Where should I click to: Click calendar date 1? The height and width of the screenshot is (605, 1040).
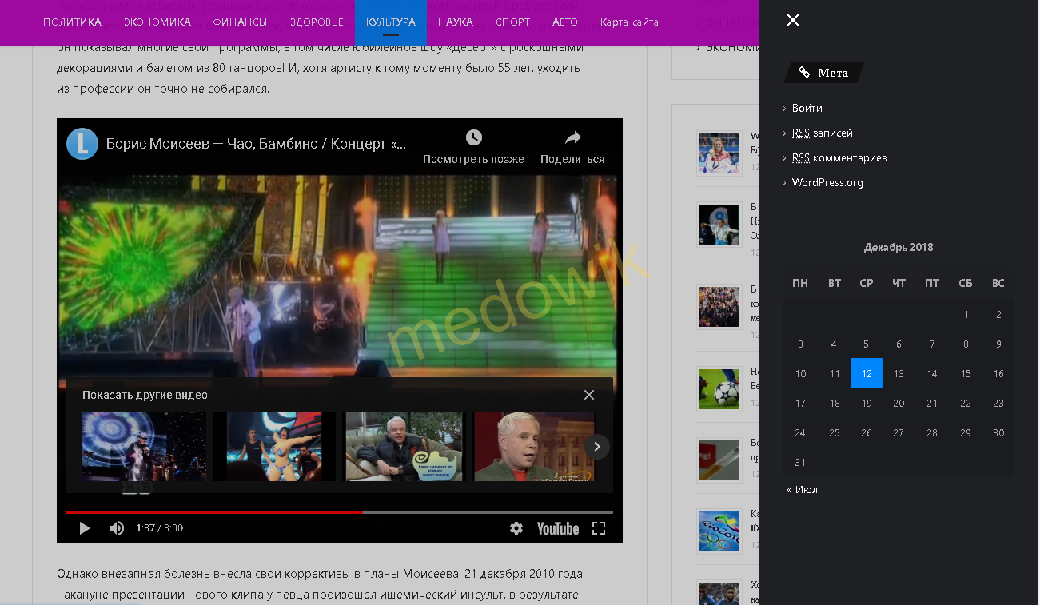click(966, 314)
